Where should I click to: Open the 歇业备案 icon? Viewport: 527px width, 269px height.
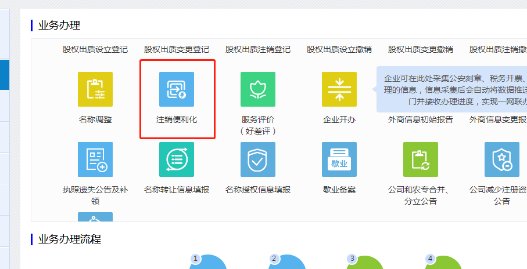339,159
